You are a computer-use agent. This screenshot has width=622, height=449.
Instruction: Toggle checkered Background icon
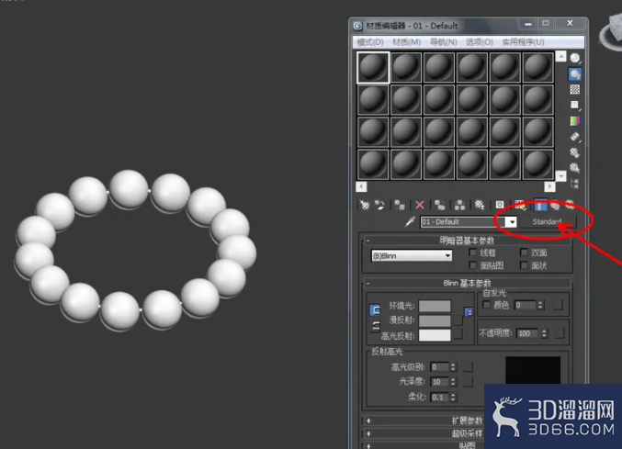pos(575,90)
